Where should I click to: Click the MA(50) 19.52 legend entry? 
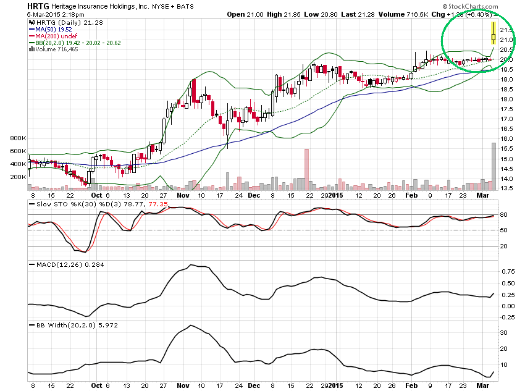pyautogui.click(x=54, y=30)
